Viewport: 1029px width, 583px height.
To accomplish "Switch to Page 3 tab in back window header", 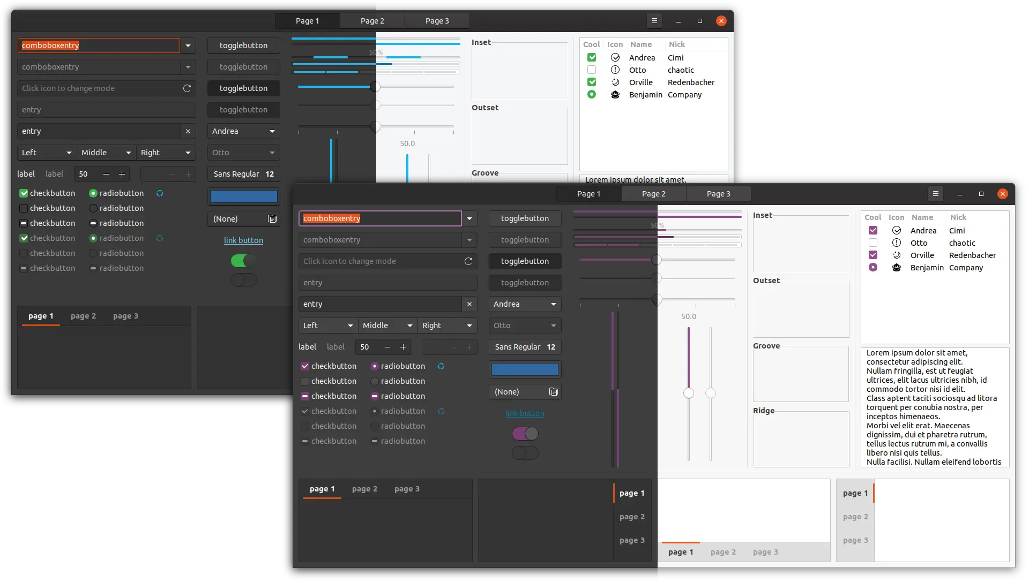I will click(437, 21).
